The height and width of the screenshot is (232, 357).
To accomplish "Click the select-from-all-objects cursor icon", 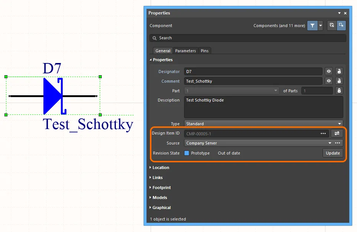I will [x=332, y=25].
